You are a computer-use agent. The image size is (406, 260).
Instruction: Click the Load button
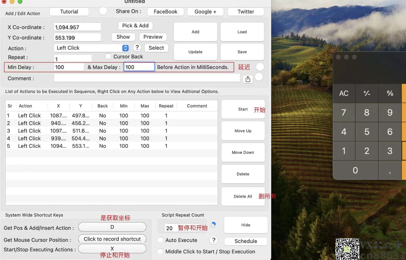pos(242,32)
